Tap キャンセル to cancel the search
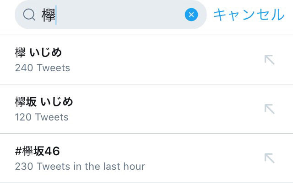Viewport: 293px width, 183px height. (249, 15)
